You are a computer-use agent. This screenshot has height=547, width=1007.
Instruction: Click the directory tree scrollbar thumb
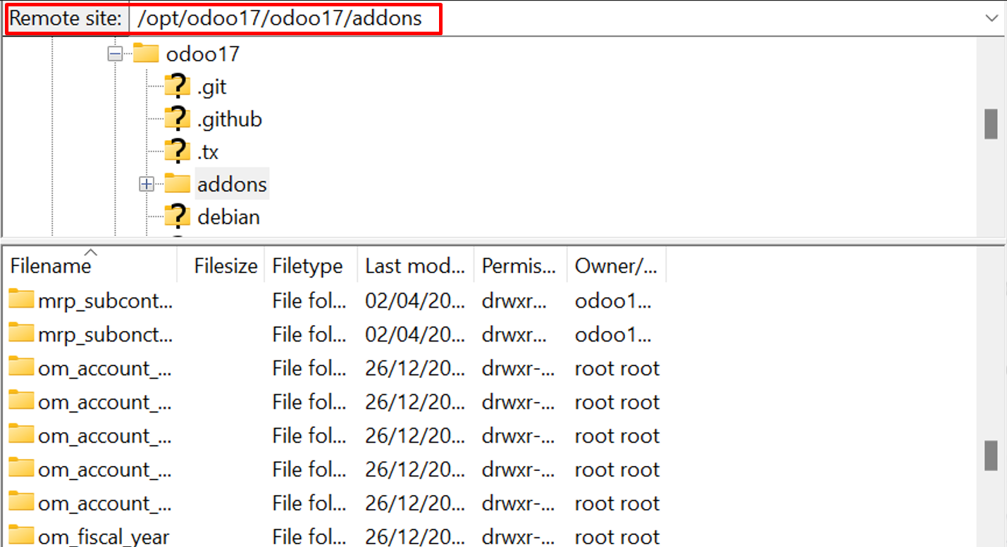point(991,124)
